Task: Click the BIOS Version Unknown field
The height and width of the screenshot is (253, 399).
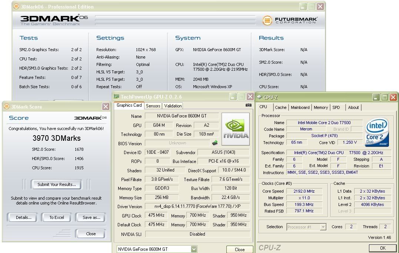Action: (177, 143)
